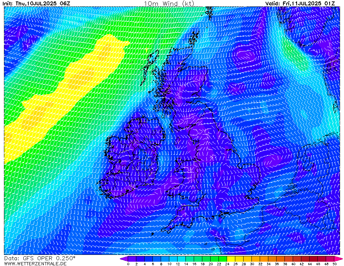The height and width of the screenshot is (266, 344).
Task: Select the 38–40 kt red-orange swatch
Action: [289, 259]
